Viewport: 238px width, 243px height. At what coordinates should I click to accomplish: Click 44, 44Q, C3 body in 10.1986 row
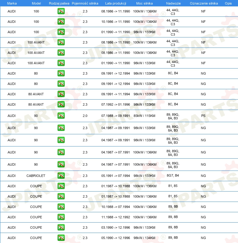173,22
